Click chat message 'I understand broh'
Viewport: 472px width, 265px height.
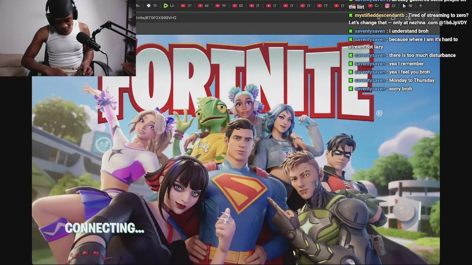pyautogui.click(x=409, y=31)
